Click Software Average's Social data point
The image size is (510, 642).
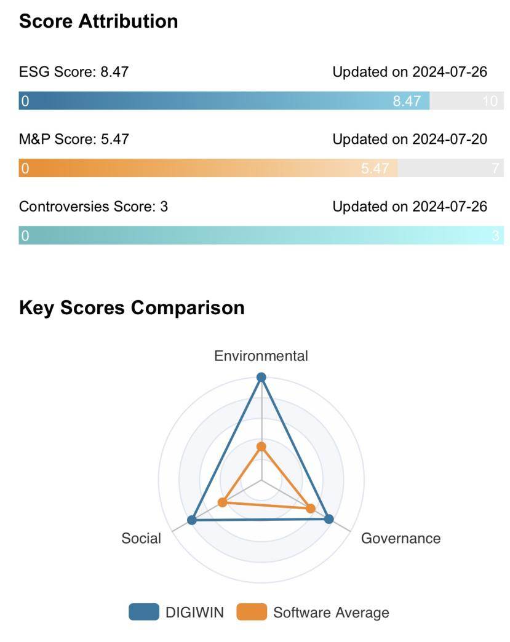point(223,502)
